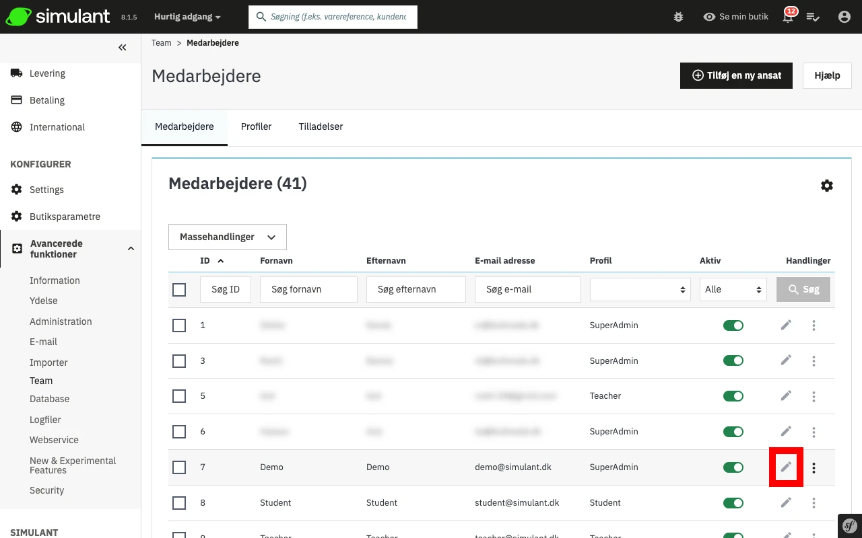Screen dimensions: 862x538
Task: Check the box for employee ID 5
Action: pos(179,396)
